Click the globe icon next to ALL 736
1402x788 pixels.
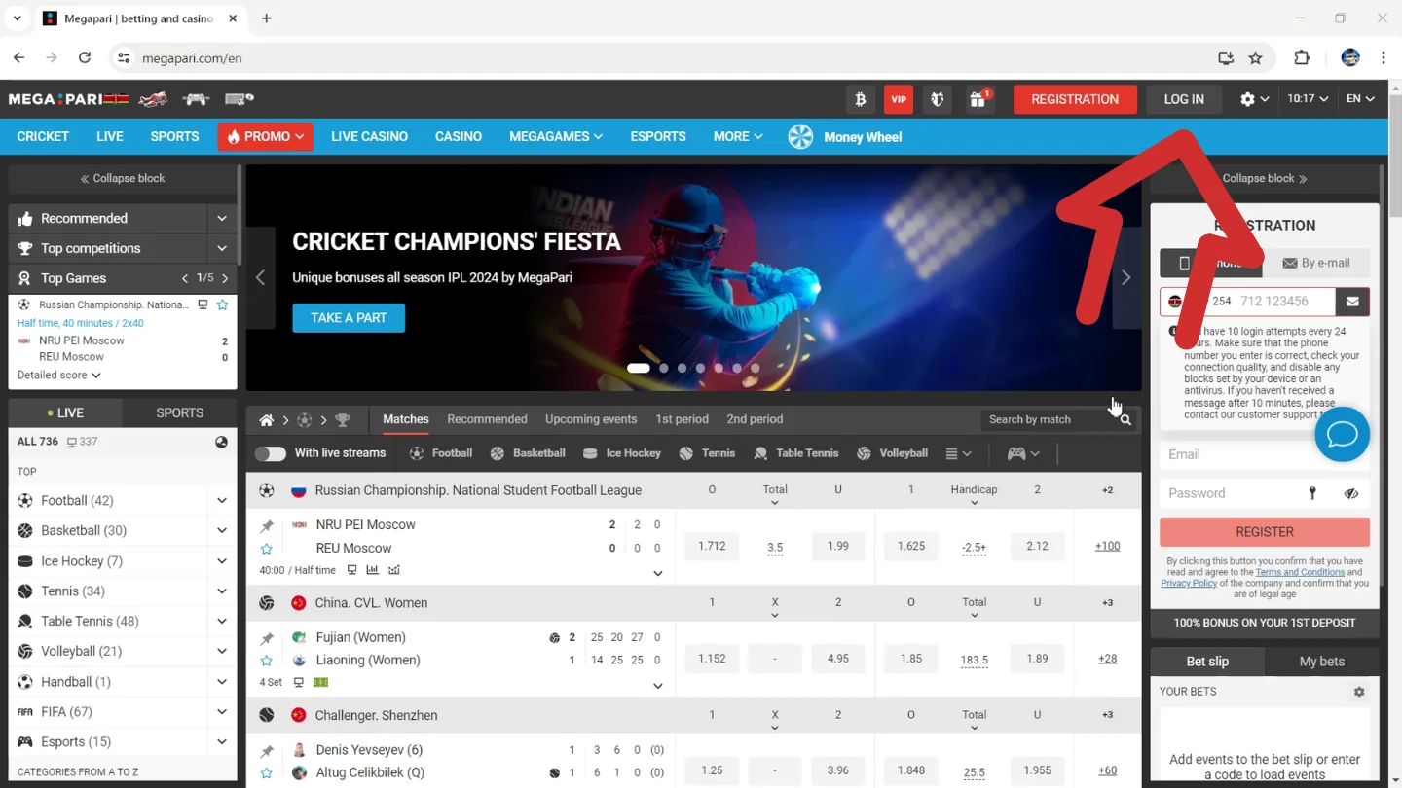point(221,442)
